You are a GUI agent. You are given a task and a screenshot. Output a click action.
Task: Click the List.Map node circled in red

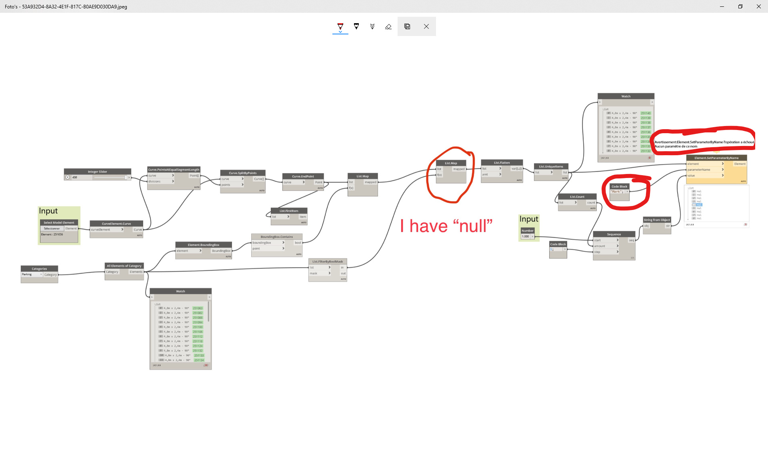pyautogui.click(x=451, y=163)
